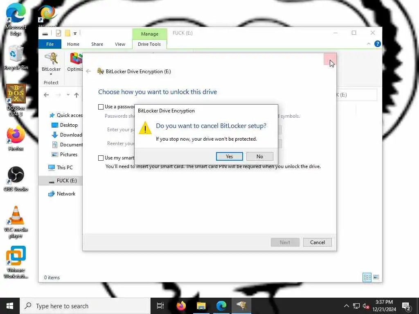The image size is (419, 314).
Task: Open Explorer help icon
Action: [x=377, y=44]
